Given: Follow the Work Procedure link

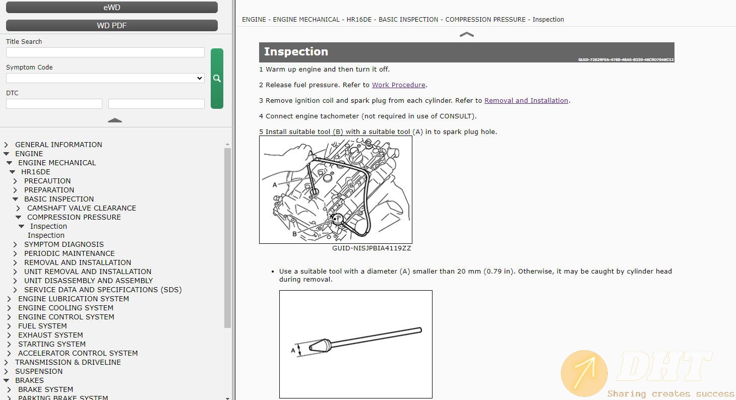Looking at the screenshot, I should (x=398, y=85).
